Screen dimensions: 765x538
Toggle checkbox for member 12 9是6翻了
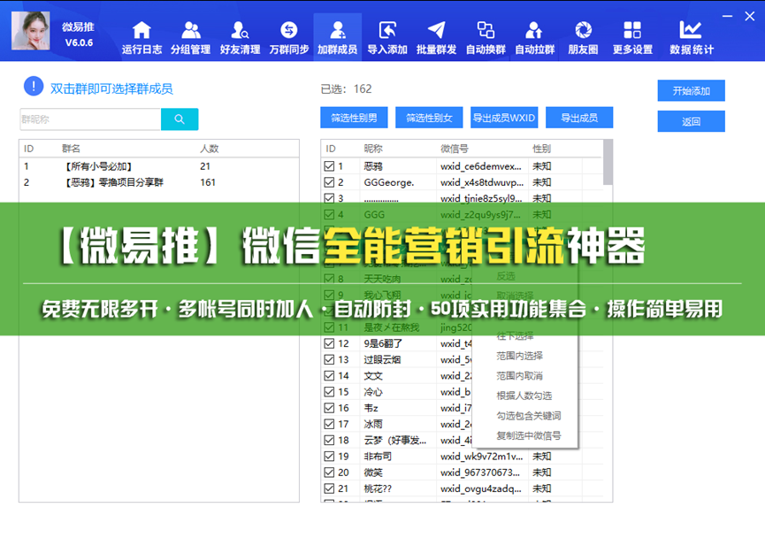click(329, 343)
